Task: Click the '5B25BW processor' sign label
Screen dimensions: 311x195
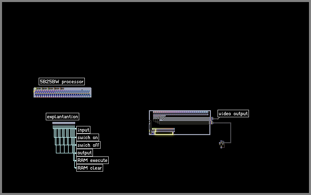Action: coord(61,81)
